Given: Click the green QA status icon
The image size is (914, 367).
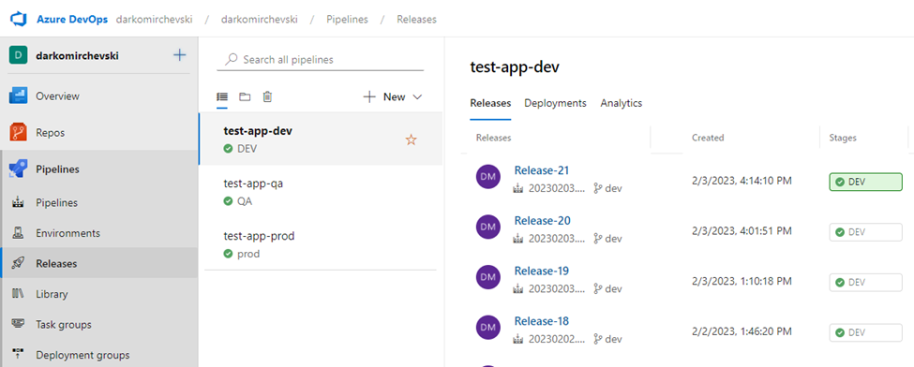Looking at the screenshot, I should pos(228,201).
